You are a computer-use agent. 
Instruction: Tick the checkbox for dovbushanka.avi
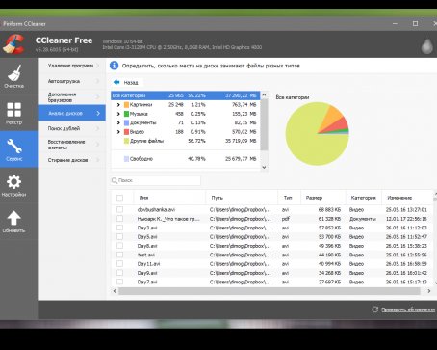119,209
